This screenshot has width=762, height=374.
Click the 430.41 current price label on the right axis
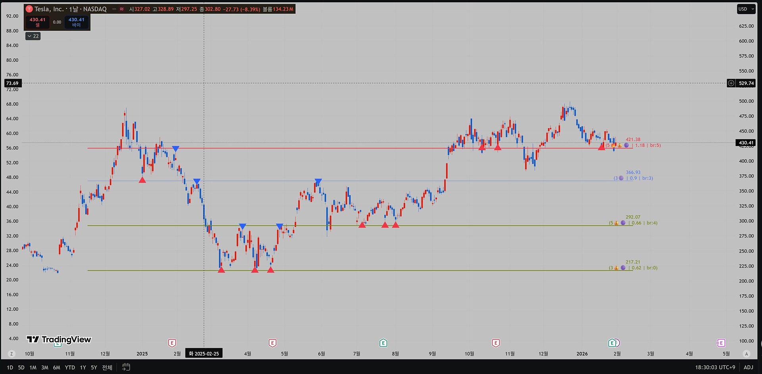(x=746, y=143)
